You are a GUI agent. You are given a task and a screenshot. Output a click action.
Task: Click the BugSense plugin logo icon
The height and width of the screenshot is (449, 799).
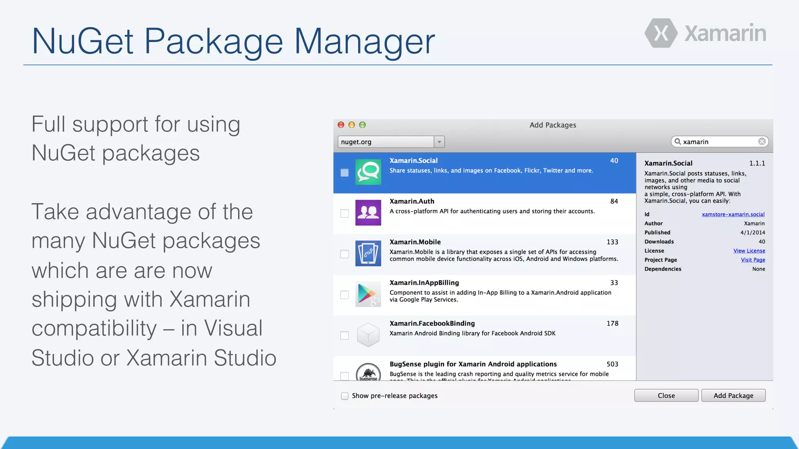point(368,372)
